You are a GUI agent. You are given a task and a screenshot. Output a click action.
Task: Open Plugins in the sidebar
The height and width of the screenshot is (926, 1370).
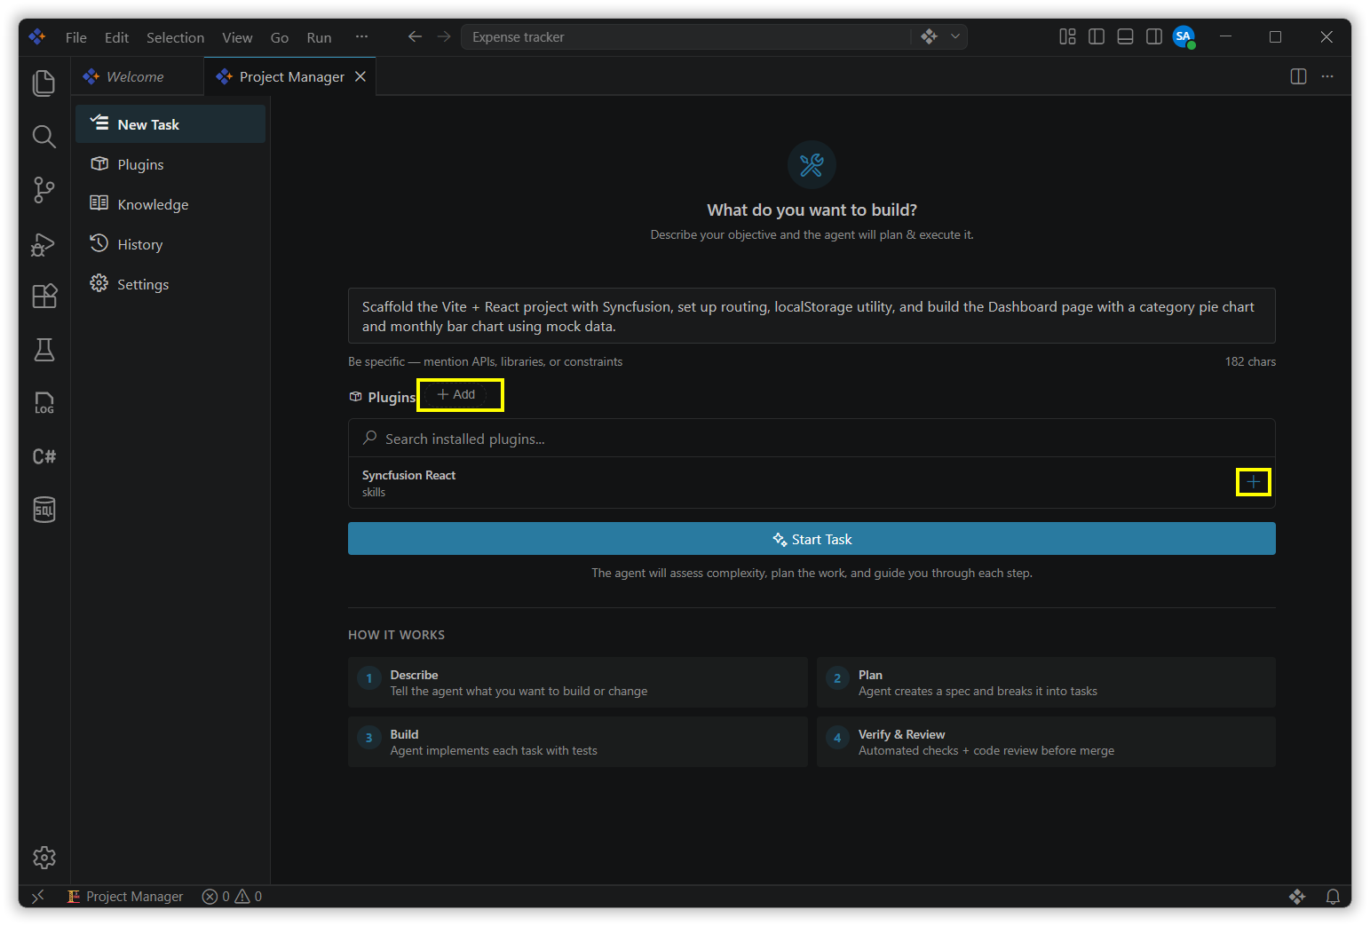[x=170, y=164]
